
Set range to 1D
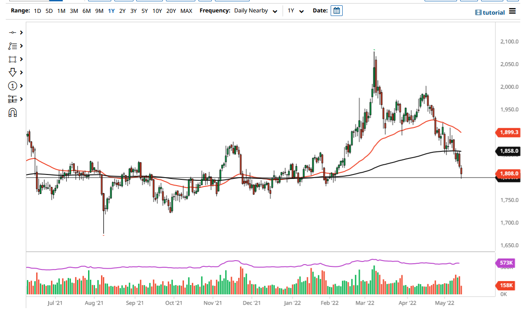point(37,11)
